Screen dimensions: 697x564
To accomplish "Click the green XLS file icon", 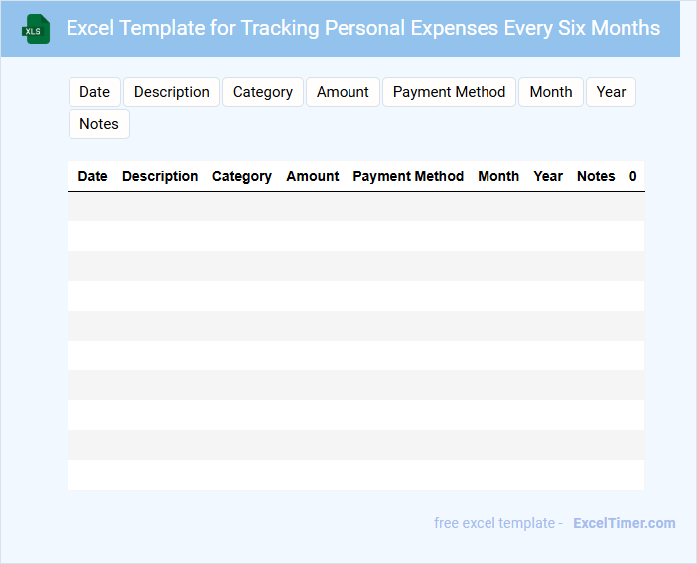I will pos(36,29).
